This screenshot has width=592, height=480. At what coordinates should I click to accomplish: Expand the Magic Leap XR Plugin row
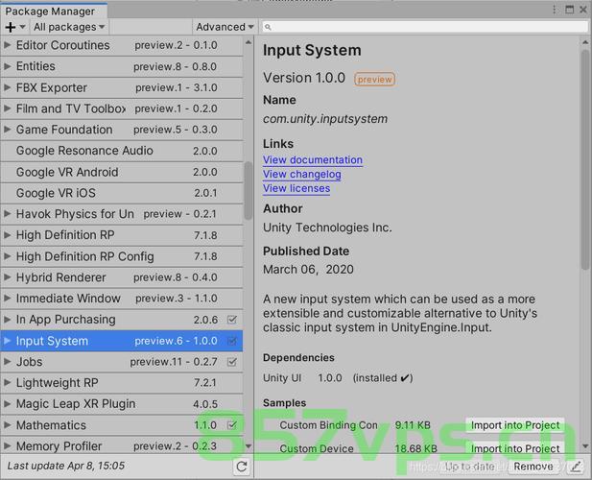point(7,404)
